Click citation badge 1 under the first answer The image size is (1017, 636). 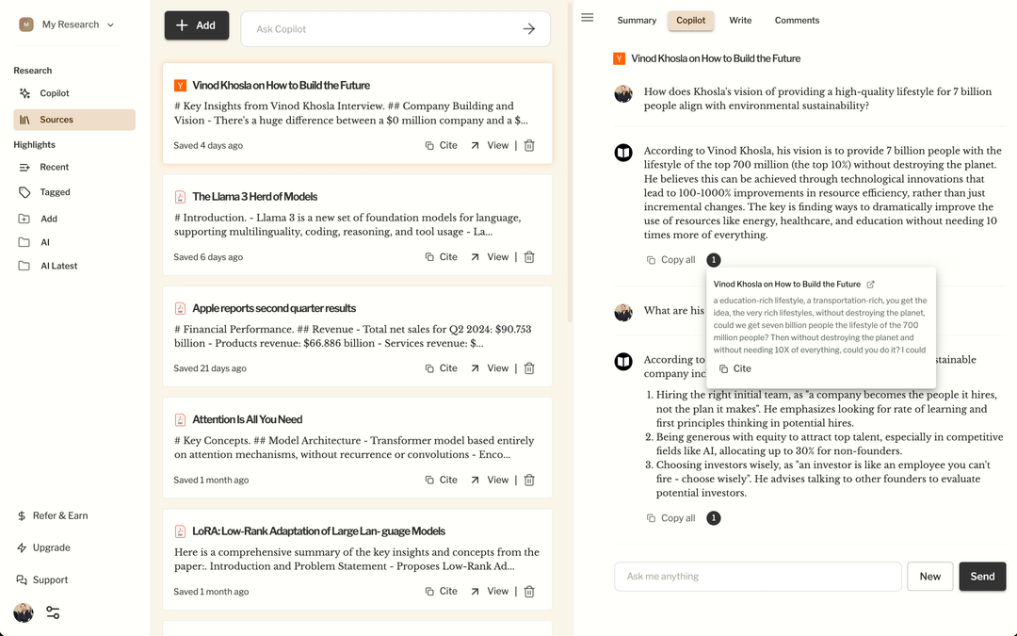(714, 260)
